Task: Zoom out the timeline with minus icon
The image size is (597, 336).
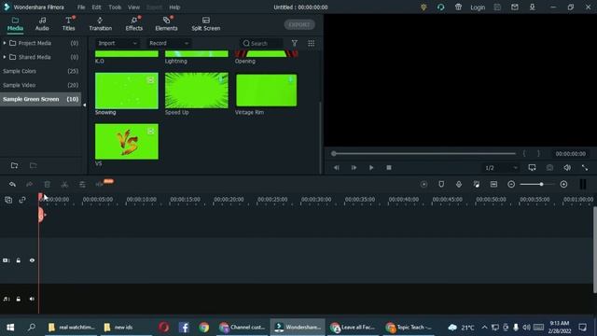Action: tap(511, 185)
